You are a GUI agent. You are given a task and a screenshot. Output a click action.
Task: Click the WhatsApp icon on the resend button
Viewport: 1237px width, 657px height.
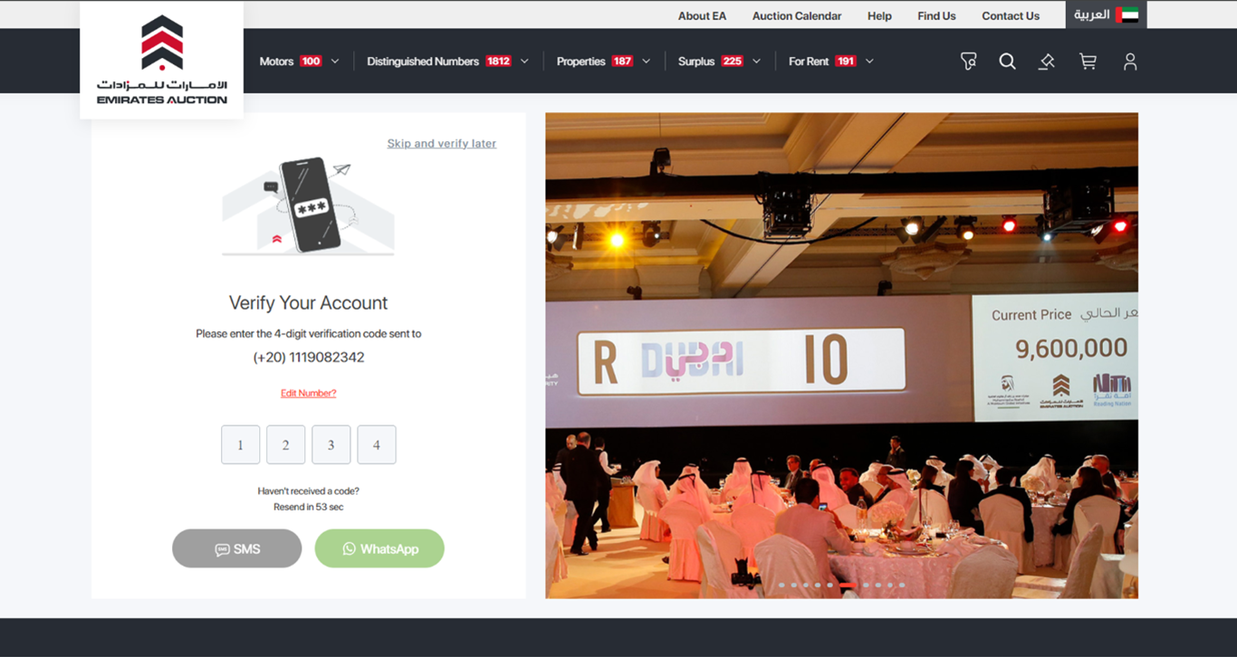tap(350, 548)
